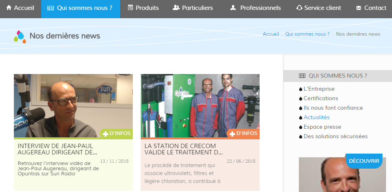Click the plus icon on the orange D'INFOS badge
Screen dimensions: 392x192
tap(232, 134)
